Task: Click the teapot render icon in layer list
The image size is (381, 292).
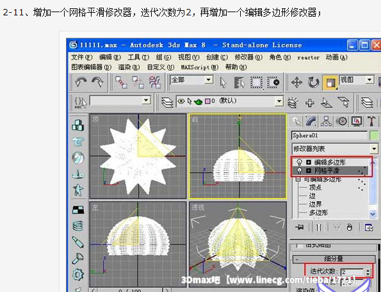Action: tap(198, 102)
